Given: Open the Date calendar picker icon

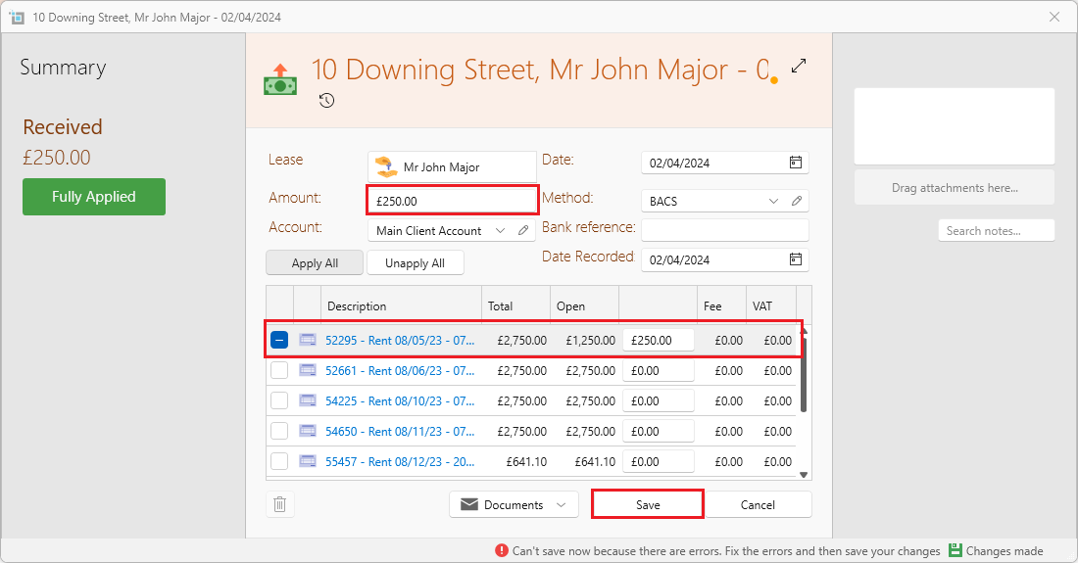Looking at the screenshot, I should coord(796,163).
